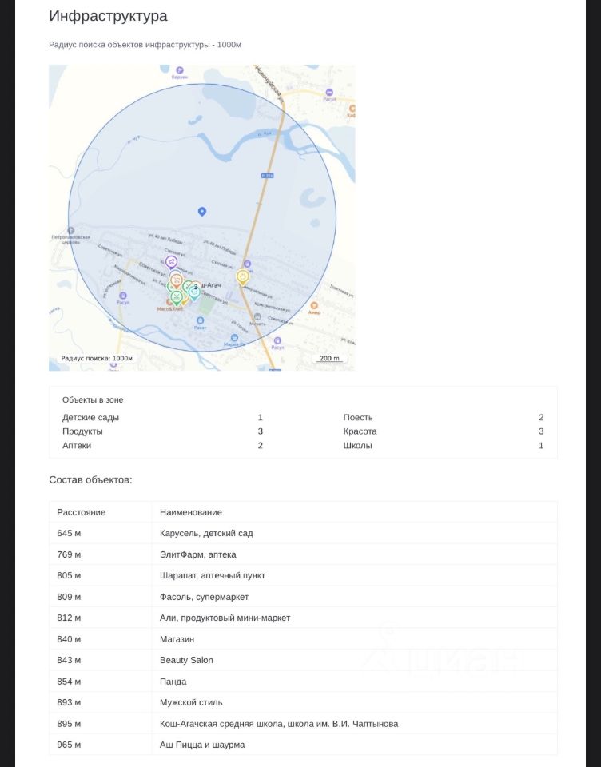Select the 'Панда' table row
The height and width of the screenshot is (767, 601).
click(303, 682)
